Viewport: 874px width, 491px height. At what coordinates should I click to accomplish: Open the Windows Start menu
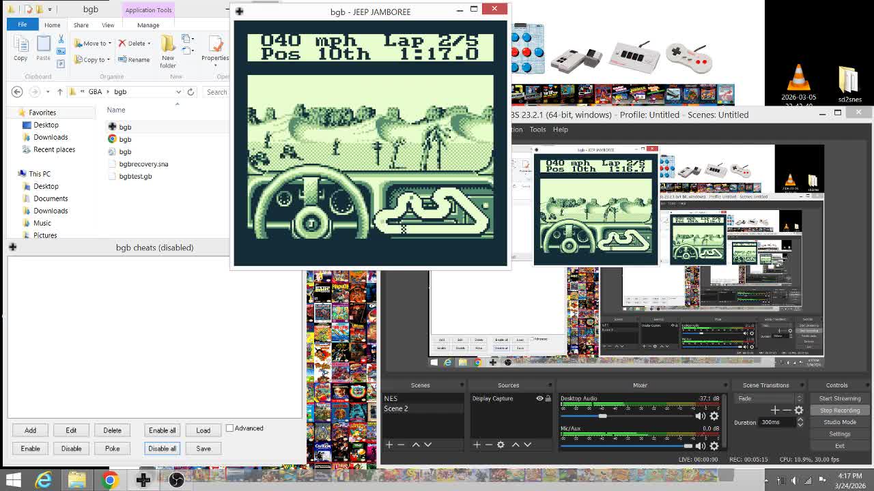coord(13,480)
